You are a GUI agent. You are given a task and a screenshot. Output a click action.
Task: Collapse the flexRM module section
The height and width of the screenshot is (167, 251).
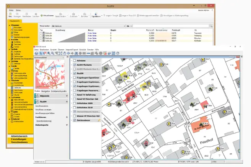tap(67, 102)
